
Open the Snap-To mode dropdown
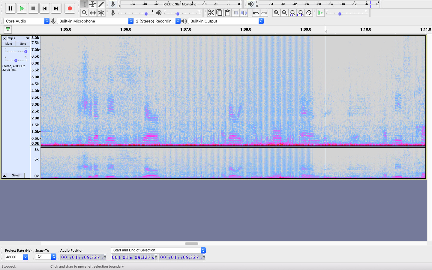45,256
